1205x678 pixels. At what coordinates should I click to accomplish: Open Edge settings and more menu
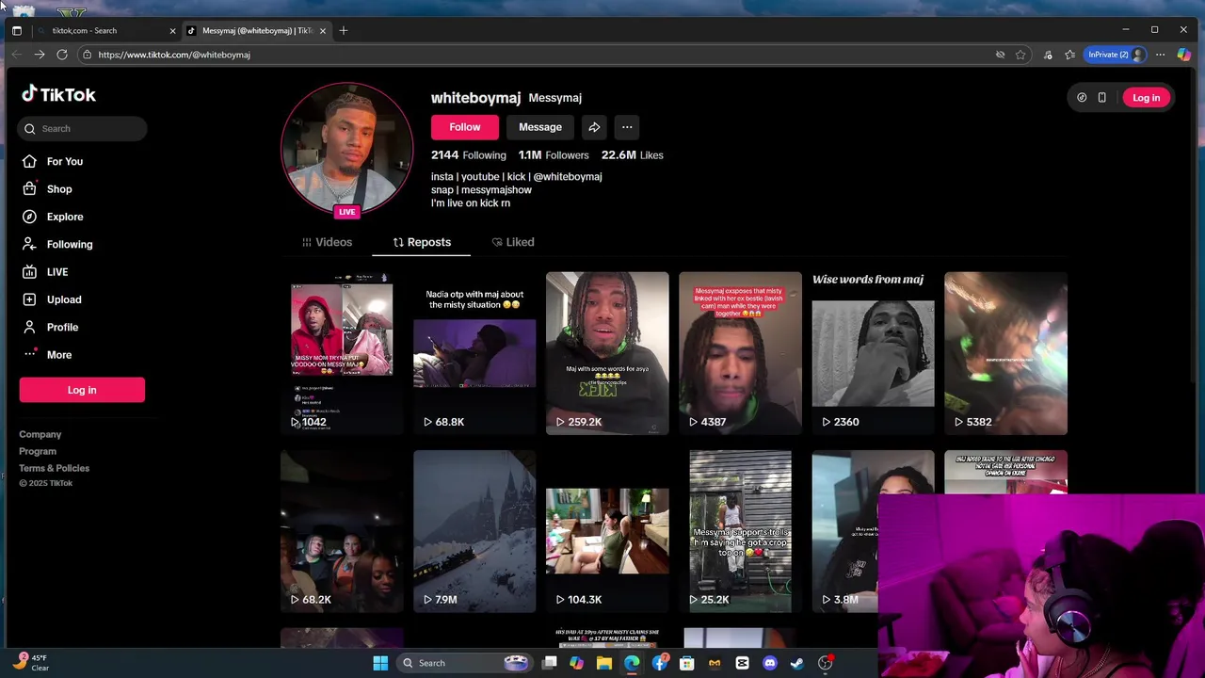point(1160,55)
